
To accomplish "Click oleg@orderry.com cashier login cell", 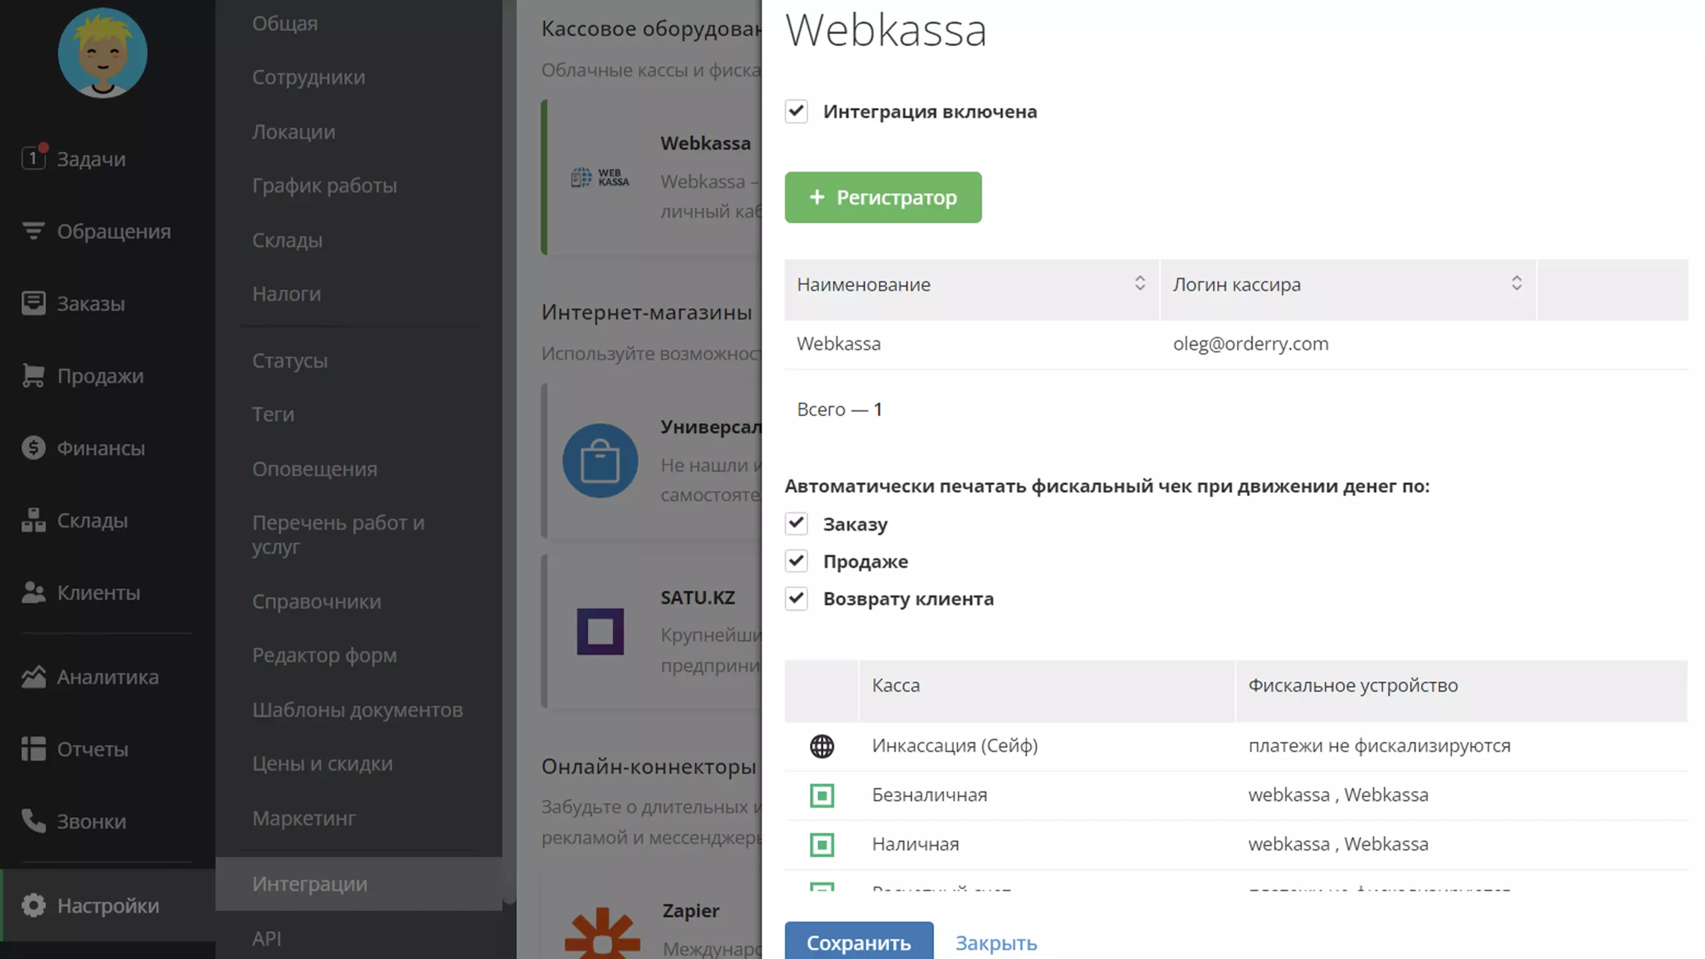I will (x=1251, y=344).
